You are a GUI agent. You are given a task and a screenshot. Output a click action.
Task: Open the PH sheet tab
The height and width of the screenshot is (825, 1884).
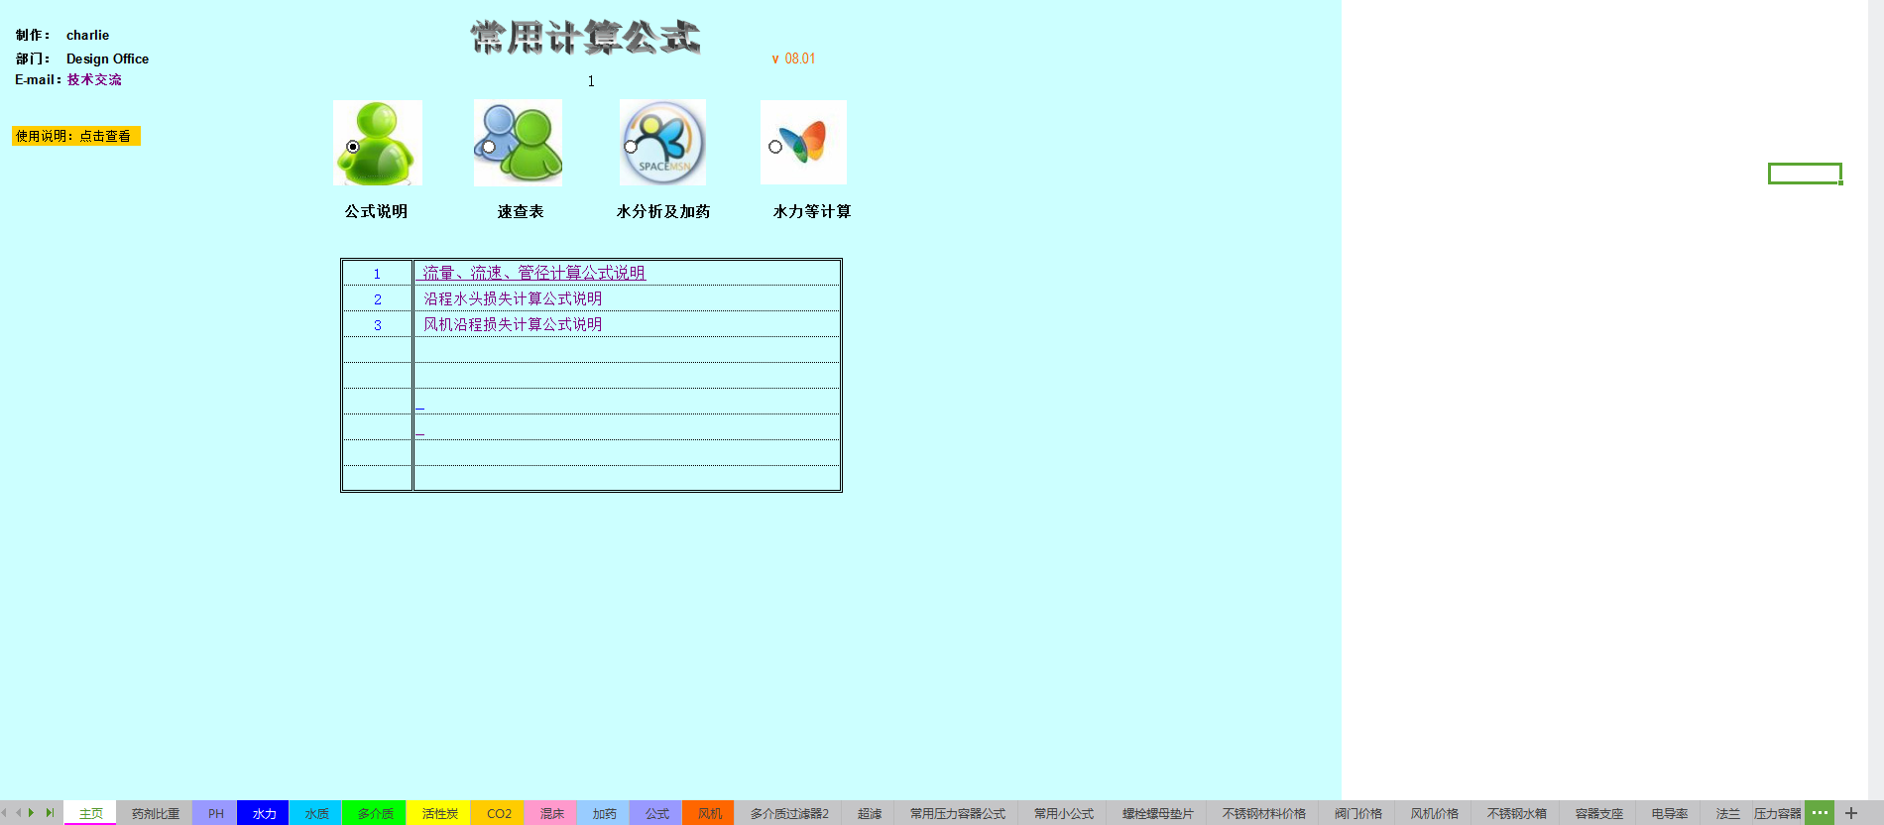(215, 813)
